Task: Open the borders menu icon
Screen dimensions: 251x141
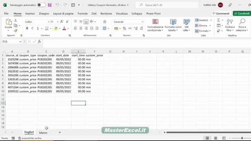Action: coord(47,28)
